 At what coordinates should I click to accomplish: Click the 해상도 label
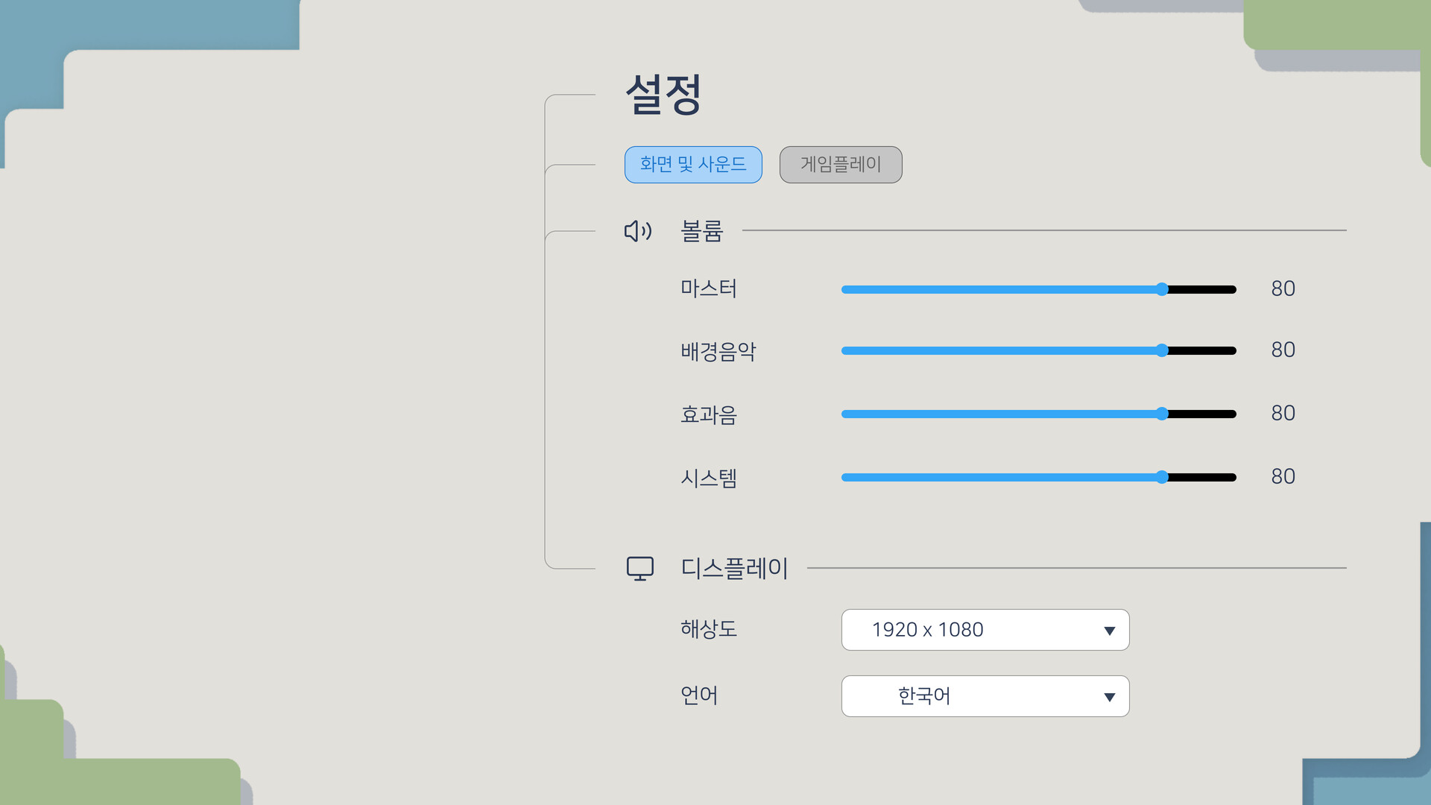[708, 629]
